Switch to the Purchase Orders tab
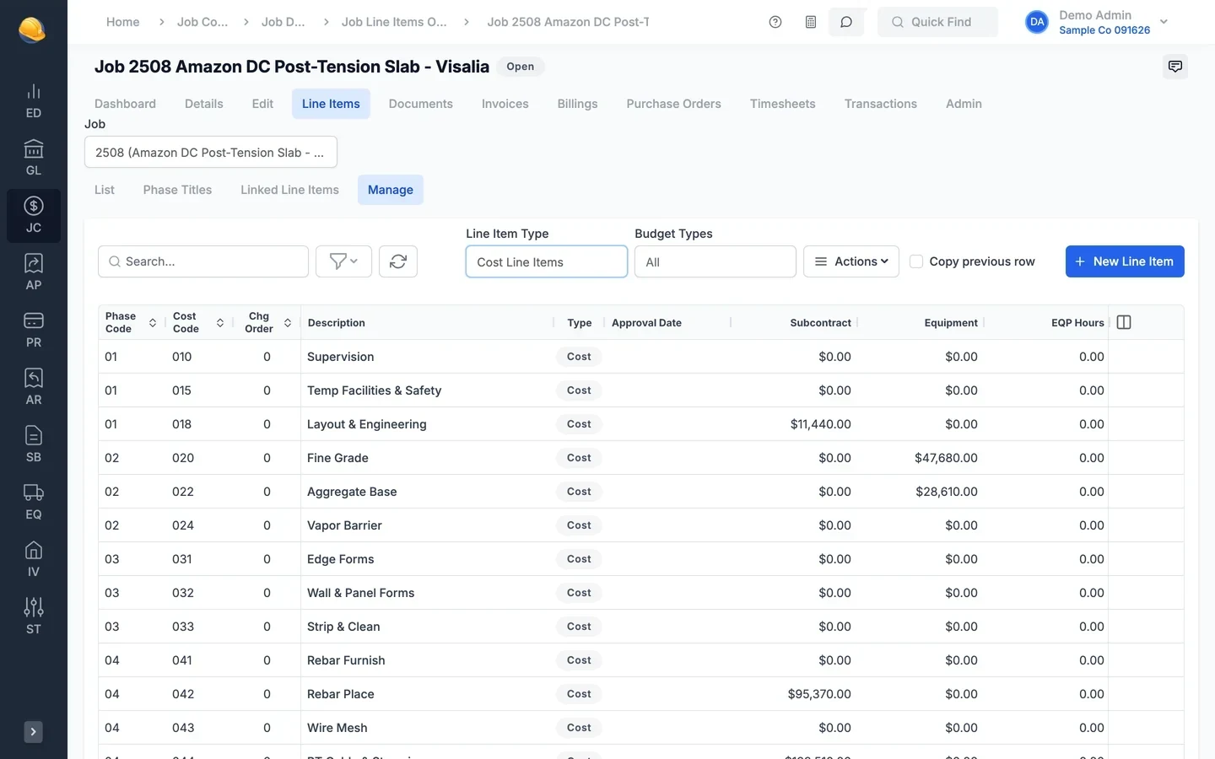Screen dimensions: 1215x759 pyautogui.click(x=673, y=104)
